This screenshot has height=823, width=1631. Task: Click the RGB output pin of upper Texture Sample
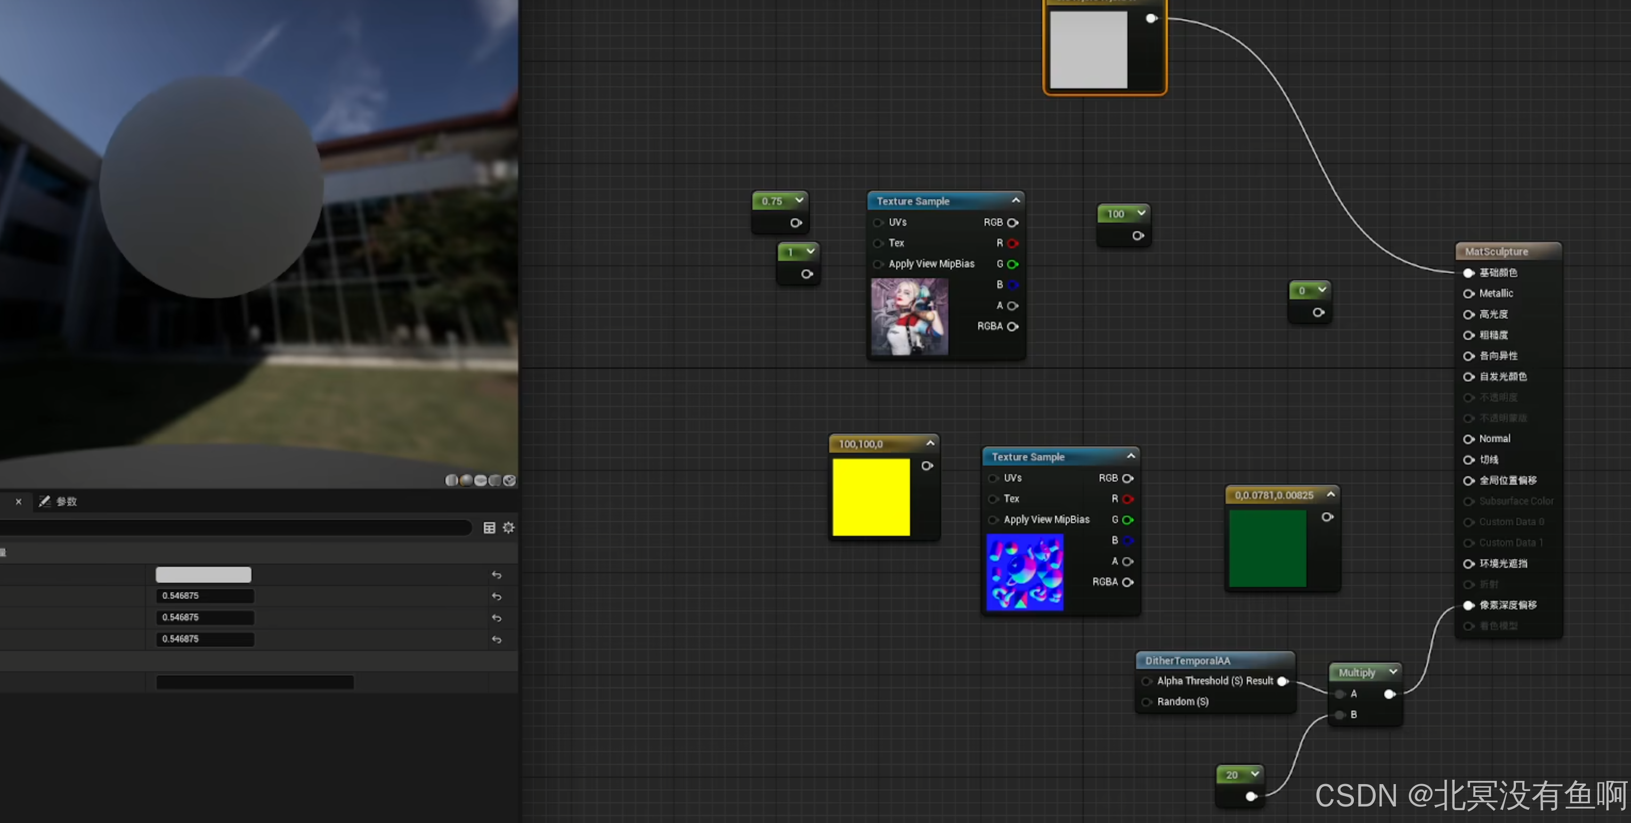pos(1012,222)
